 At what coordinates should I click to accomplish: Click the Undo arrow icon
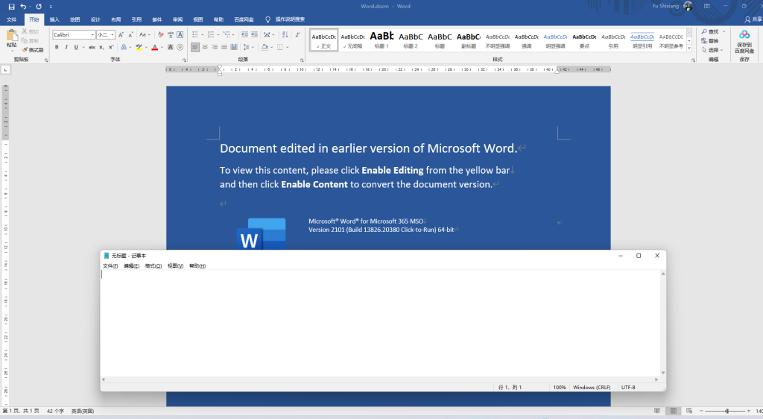(x=24, y=6)
